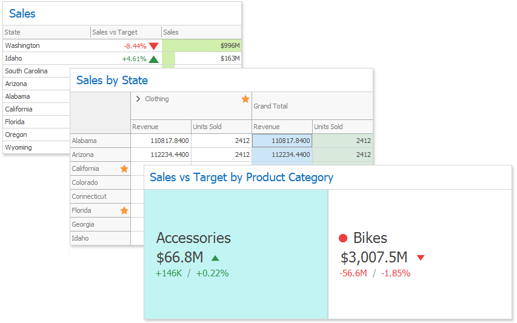Click the Sales by State title
Screen dimensions: 517x323
112,80
